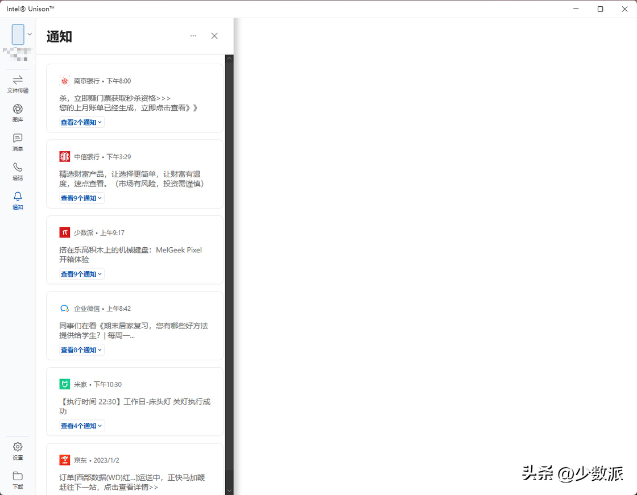Open 企业微信 期末居家复习 notification text
This screenshot has width=637, height=495.
click(x=134, y=331)
